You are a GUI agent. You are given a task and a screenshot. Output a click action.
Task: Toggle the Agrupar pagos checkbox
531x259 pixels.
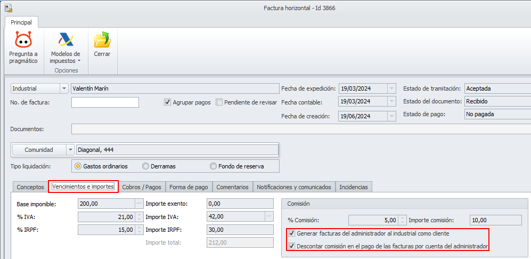tap(167, 102)
